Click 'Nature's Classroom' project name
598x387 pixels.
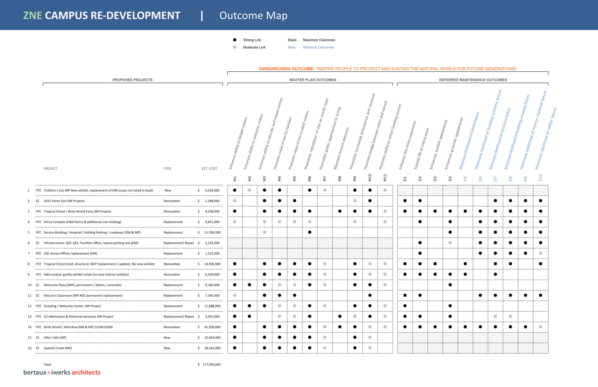(83, 296)
